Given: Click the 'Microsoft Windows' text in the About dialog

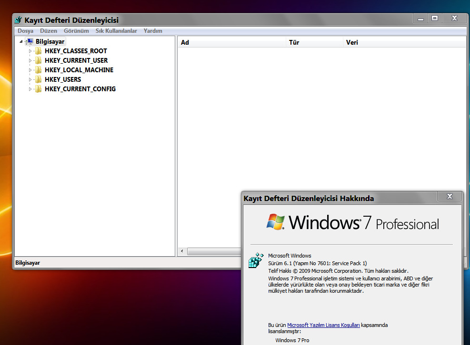Looking at the screenshot, I should point(290,256).
